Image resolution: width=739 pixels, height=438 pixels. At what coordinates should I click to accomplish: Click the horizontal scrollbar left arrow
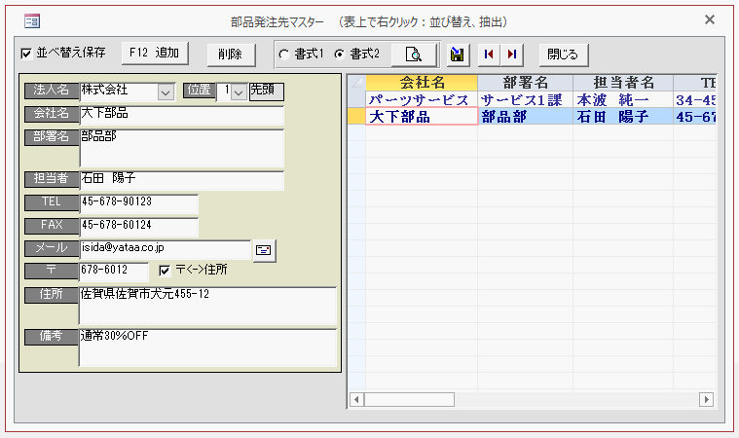(356, 400)
